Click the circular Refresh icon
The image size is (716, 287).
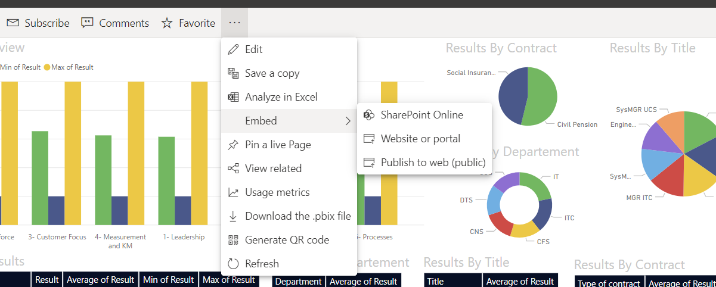pos(233,264)
